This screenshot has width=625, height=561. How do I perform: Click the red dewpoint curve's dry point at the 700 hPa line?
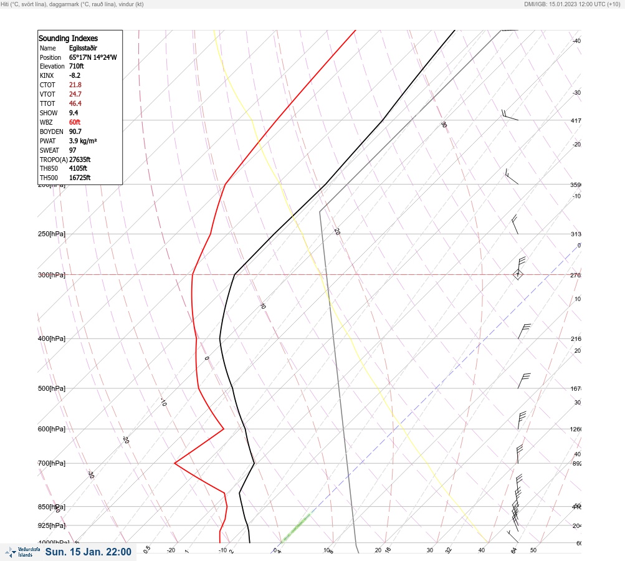coord(174,463)
